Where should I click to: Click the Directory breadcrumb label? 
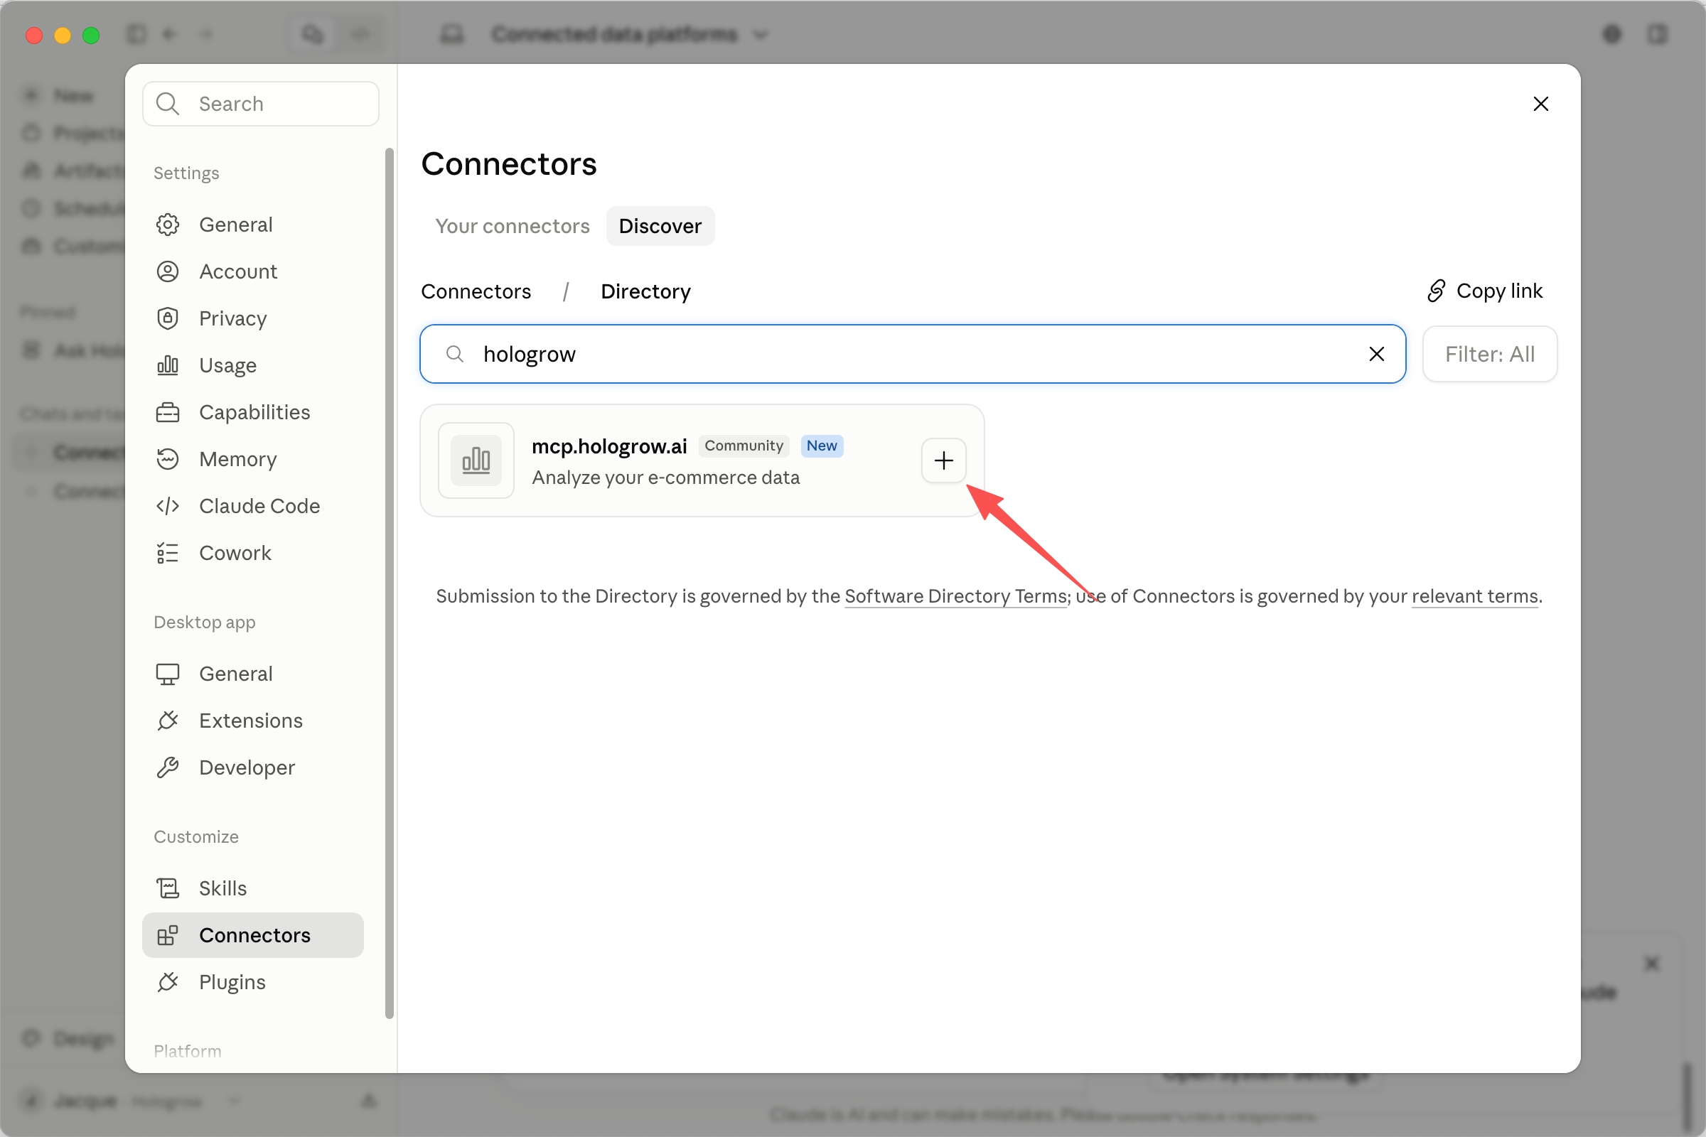pyautogui.click(x=645, y=291)
